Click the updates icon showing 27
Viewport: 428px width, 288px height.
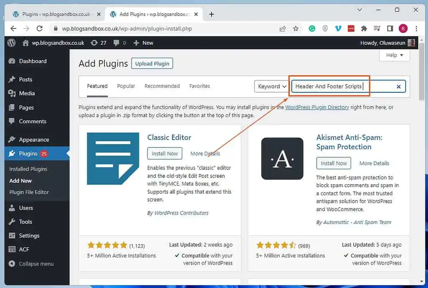(x=94, y=43)
